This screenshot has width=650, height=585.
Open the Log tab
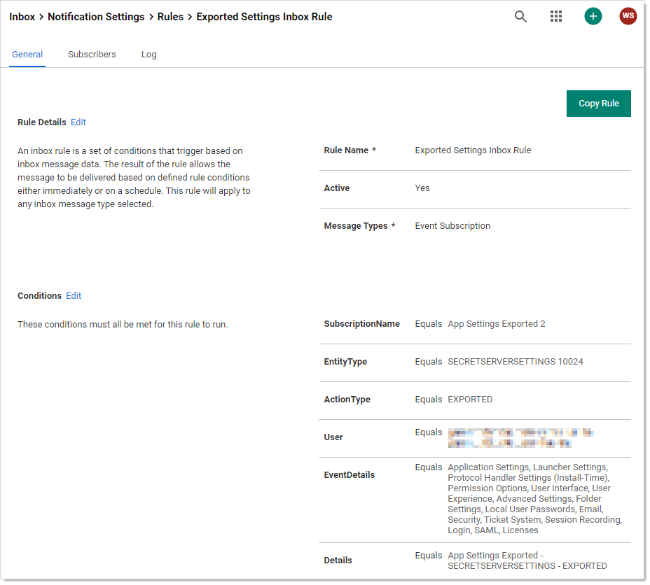(x=148, y=55)
